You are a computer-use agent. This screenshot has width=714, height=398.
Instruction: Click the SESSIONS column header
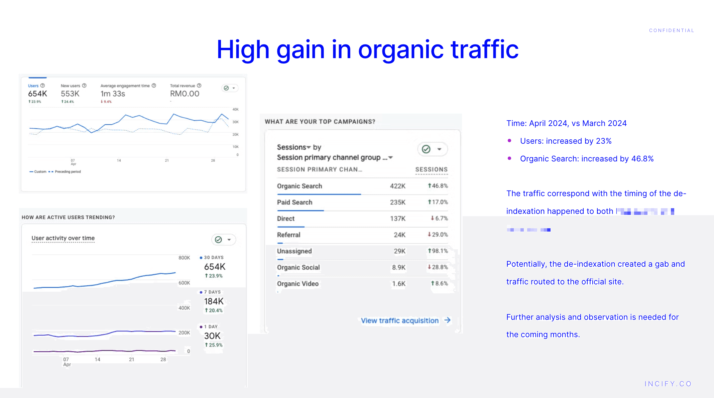(x=431, y=169)
